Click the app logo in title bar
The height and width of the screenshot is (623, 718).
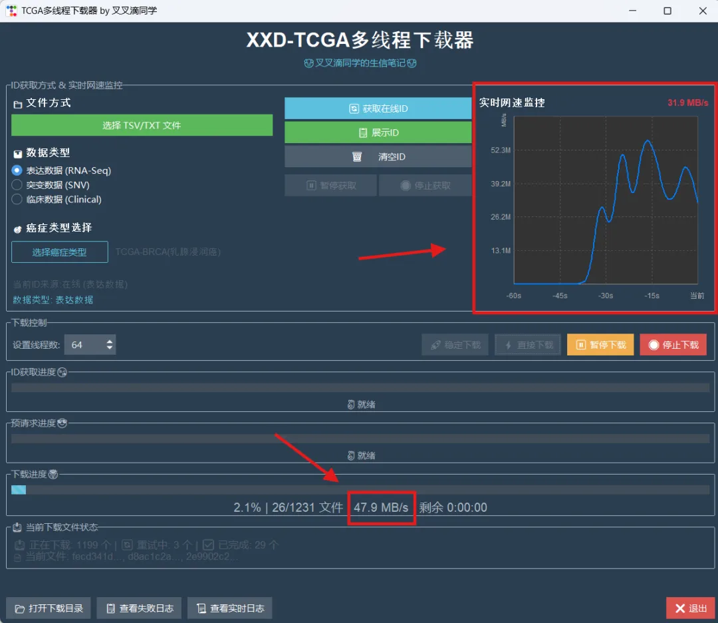11,10
